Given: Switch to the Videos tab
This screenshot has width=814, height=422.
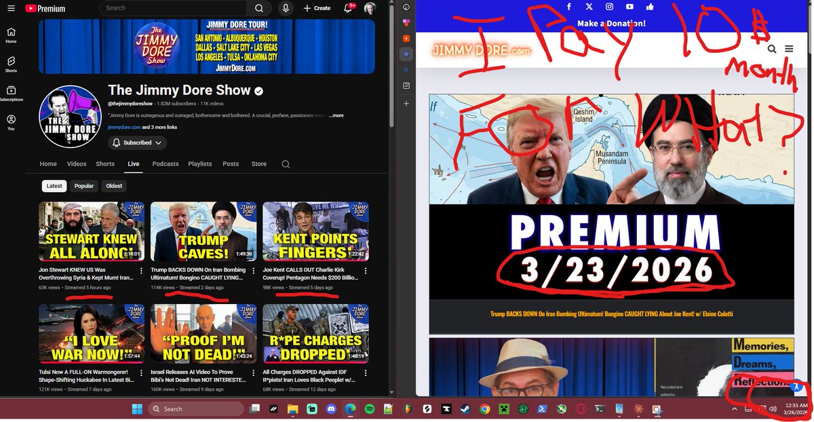Looking at the screenshot, I should point(77,164).
